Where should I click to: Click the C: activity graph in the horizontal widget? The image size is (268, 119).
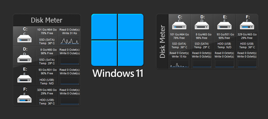pos(179,64)
